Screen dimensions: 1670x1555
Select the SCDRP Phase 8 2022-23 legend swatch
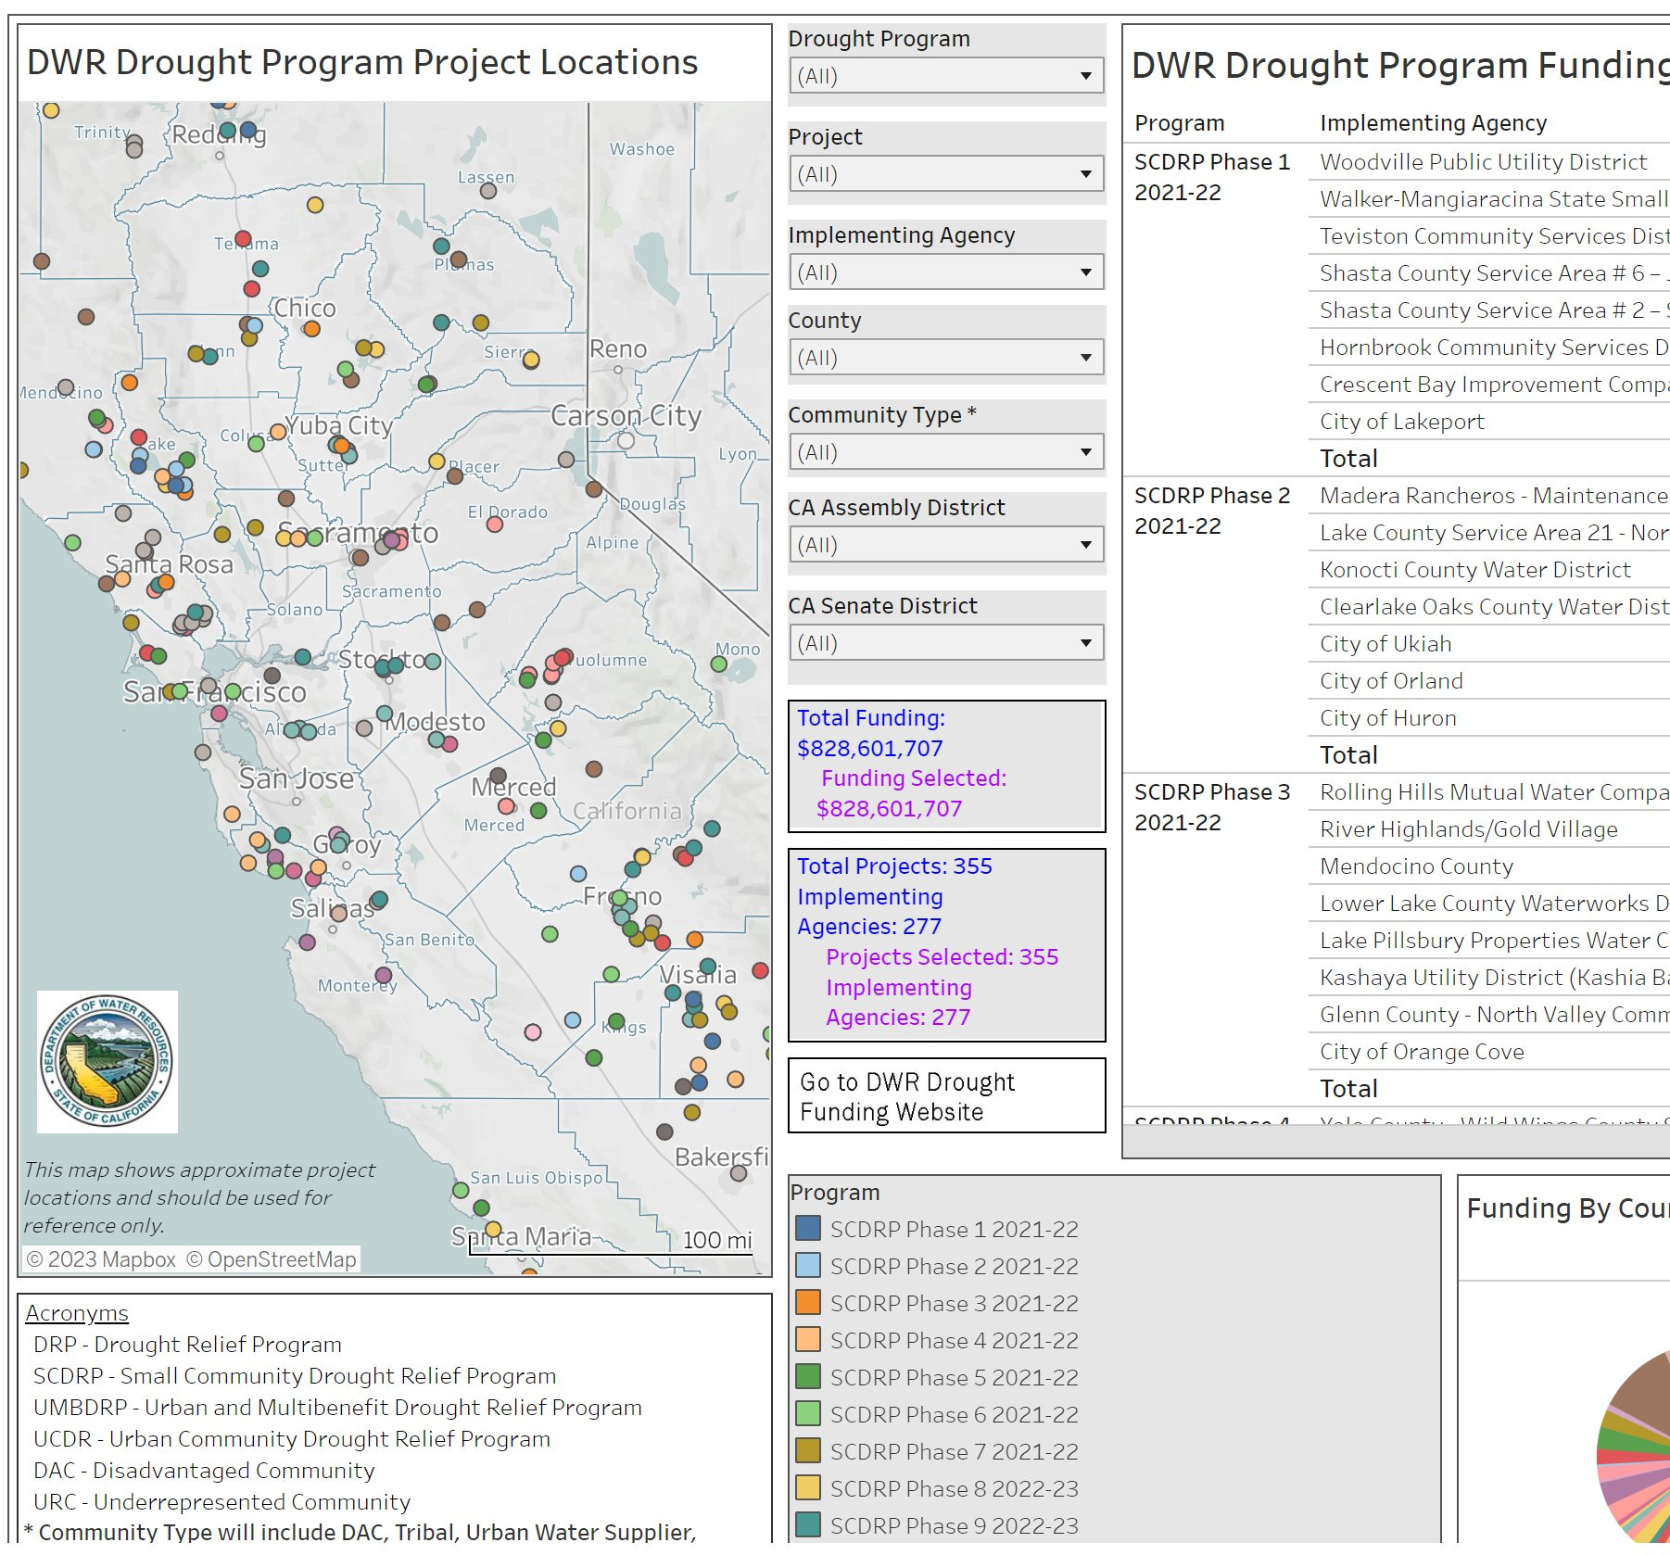pos(808,1488)
